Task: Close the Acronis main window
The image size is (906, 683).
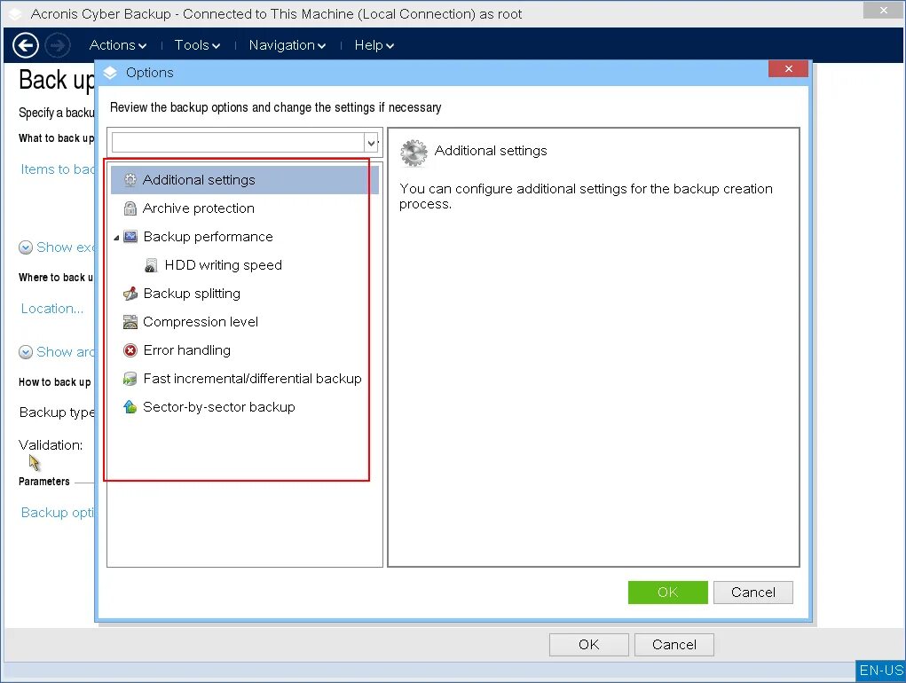Action: 883,11
